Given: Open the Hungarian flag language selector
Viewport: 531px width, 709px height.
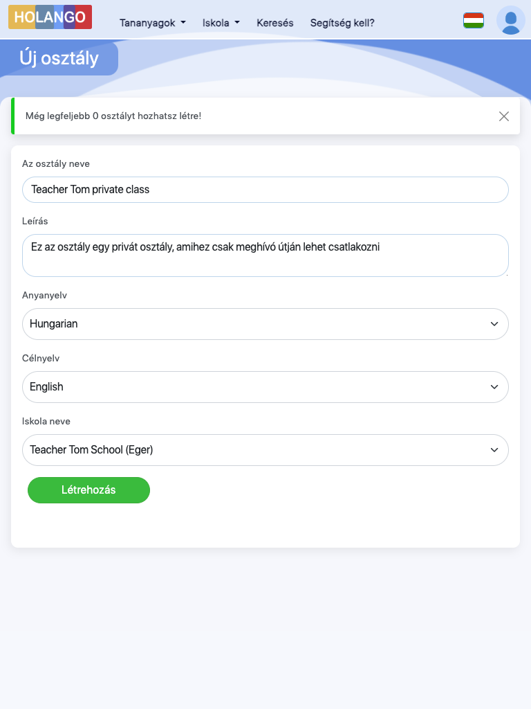Looking at the screenshot, I should 474,20.
